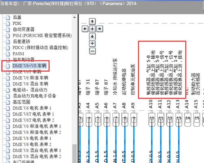Image resolution: width=204 pixels, height=163 pixels.
Task: Click connector pin 10 under A10
Action: (x=152, y=118)
